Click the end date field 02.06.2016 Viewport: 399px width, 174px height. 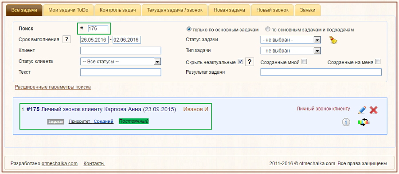click(127, 40)
